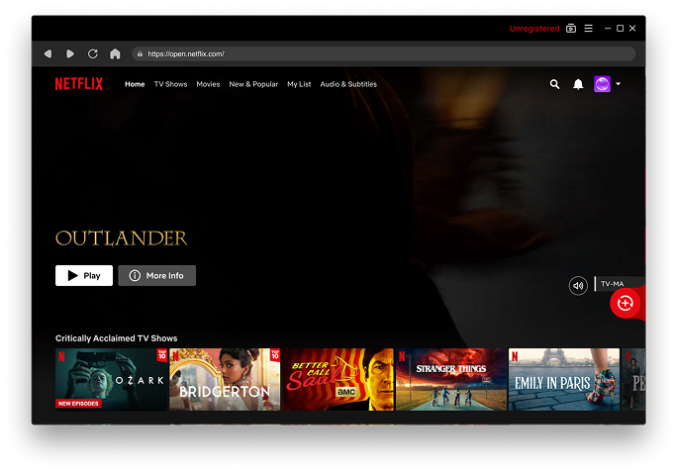The width and height of the screenshot is (677, 471).
Task: Open the Emily in Paris thumbnail
Action: tap(564, 380)
